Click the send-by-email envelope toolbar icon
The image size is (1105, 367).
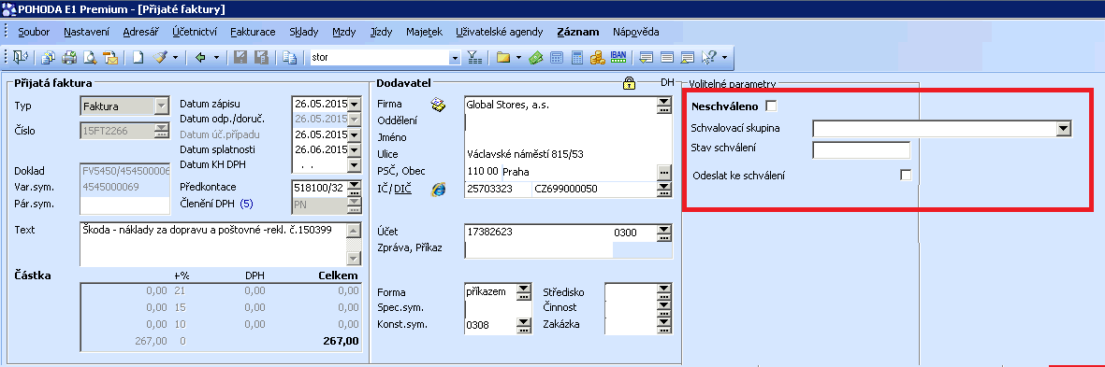110,58
